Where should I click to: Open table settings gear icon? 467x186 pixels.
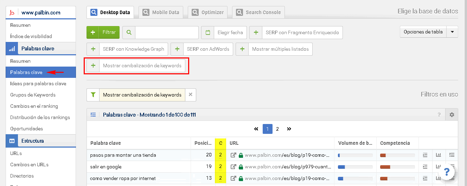coord(452,114)
